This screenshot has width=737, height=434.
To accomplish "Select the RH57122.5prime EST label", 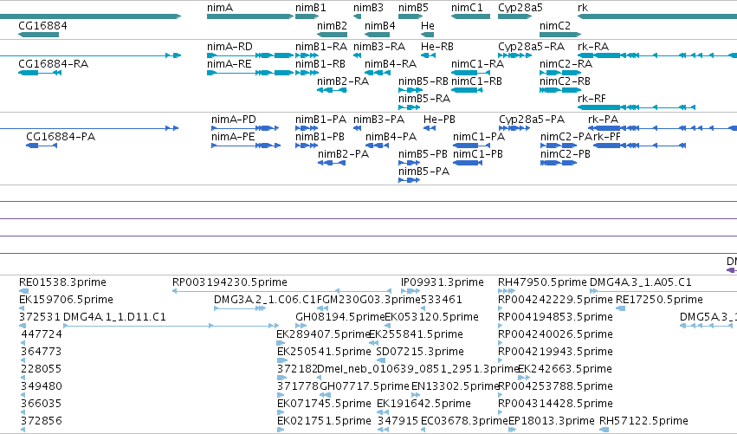I will click(x=644, y=421).
